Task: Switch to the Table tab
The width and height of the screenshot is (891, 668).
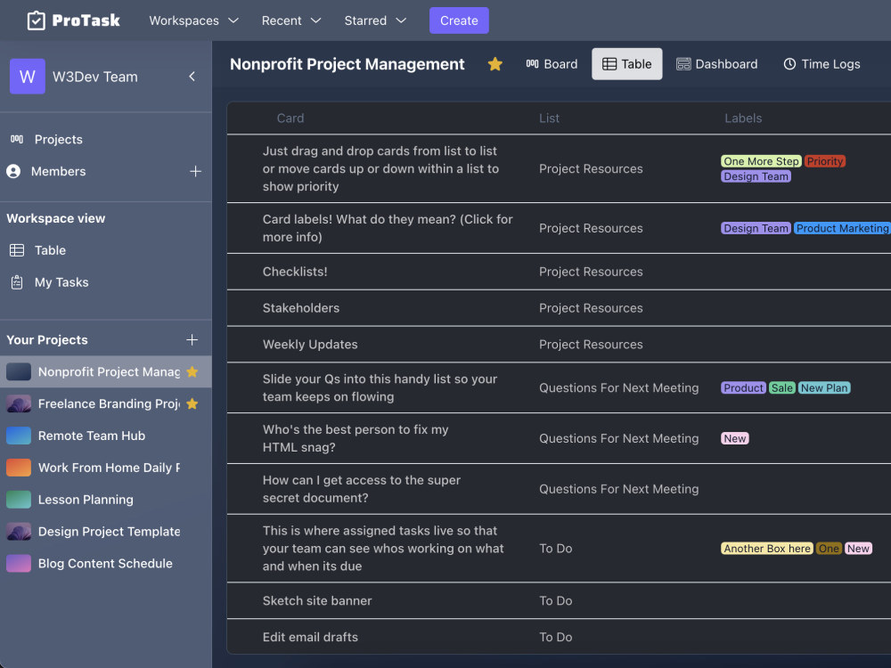Action: coord(626,63)
